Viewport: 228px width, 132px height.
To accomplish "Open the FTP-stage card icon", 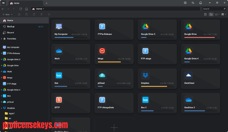I will 145,51.
